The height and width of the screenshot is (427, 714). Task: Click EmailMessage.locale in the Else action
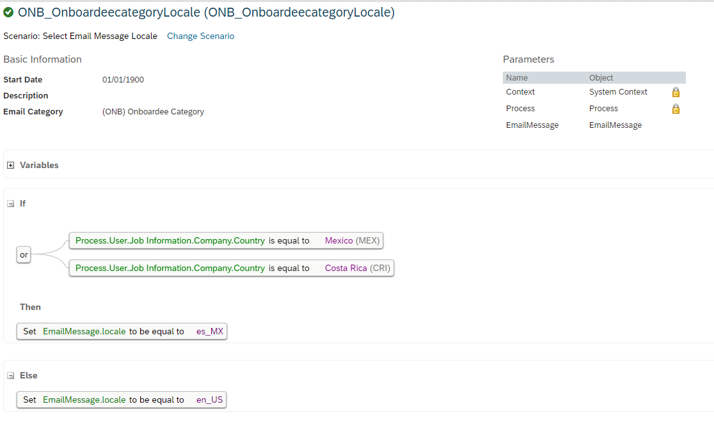click(x=84, y=400)
